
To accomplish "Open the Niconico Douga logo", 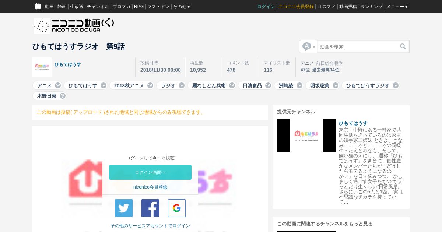I will [x=74, y=25].
